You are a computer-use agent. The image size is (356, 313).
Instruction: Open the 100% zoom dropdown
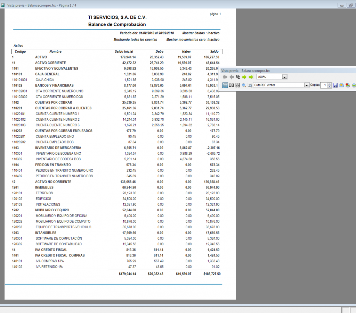[284, 77]
